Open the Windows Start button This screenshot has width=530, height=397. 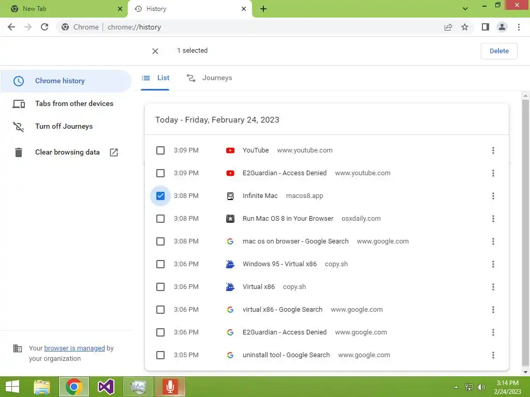[x=12, y=387]
